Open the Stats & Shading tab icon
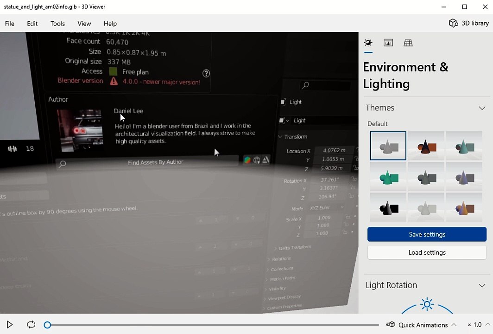The height and width of the screenshot is (334, 493). [x=388, y=43]
